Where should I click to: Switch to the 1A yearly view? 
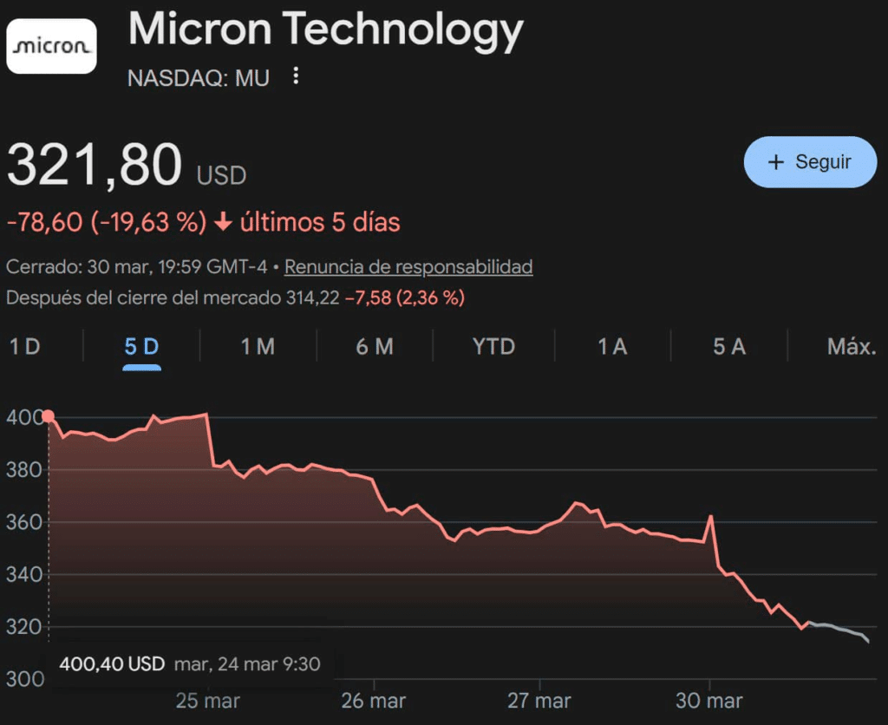pos(611,346)
